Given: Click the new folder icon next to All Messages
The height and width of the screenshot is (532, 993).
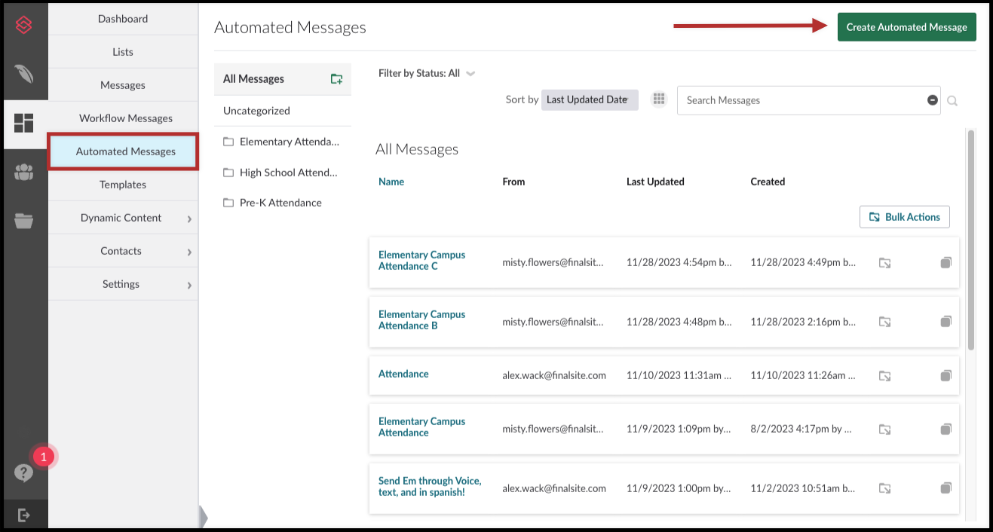Looking at the screenshot, I should point(337,78).
